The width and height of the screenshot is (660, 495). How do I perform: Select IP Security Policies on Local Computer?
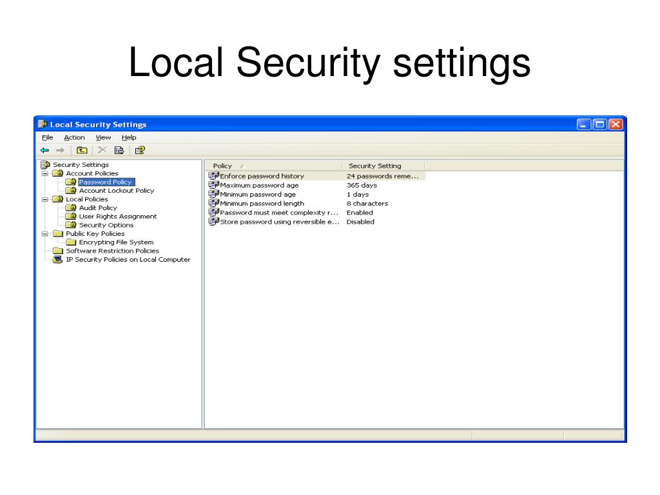click(128, 260)
